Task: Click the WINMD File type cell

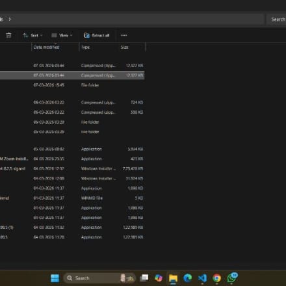Action: pos(92,198)
